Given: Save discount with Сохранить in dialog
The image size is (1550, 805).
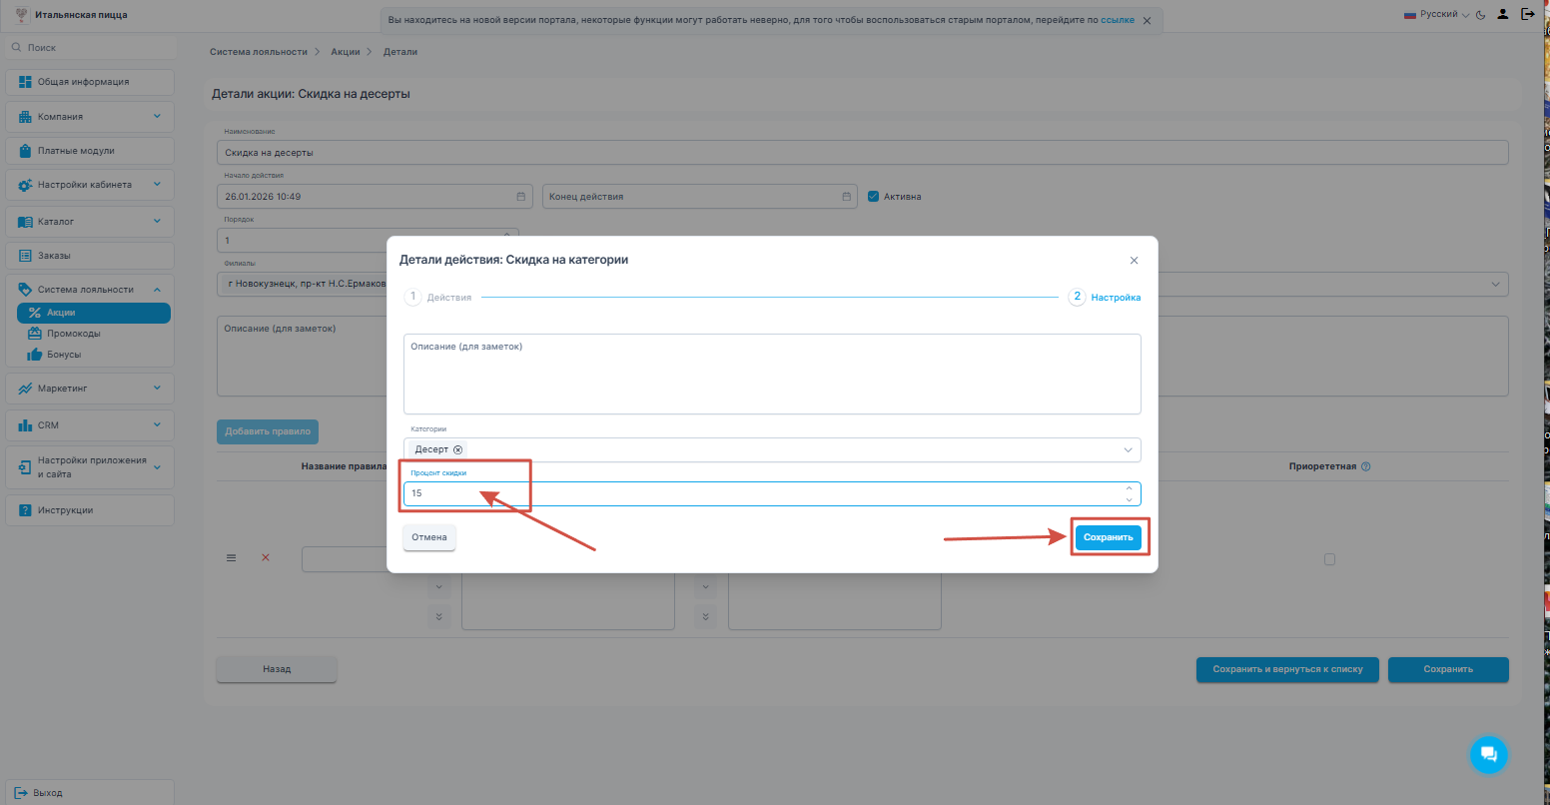Looking at the screenshot, I should click(1109, 537).
